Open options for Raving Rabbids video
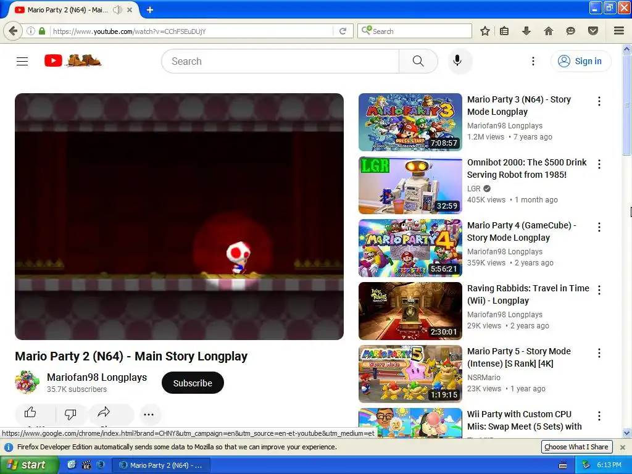This screenshot has width=632, height=474. [599, 290]
